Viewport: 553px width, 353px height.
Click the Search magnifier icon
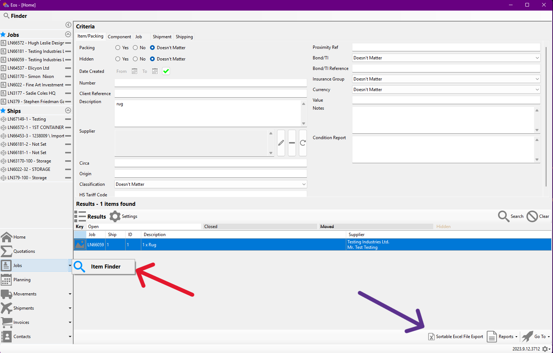pos(503,216)
